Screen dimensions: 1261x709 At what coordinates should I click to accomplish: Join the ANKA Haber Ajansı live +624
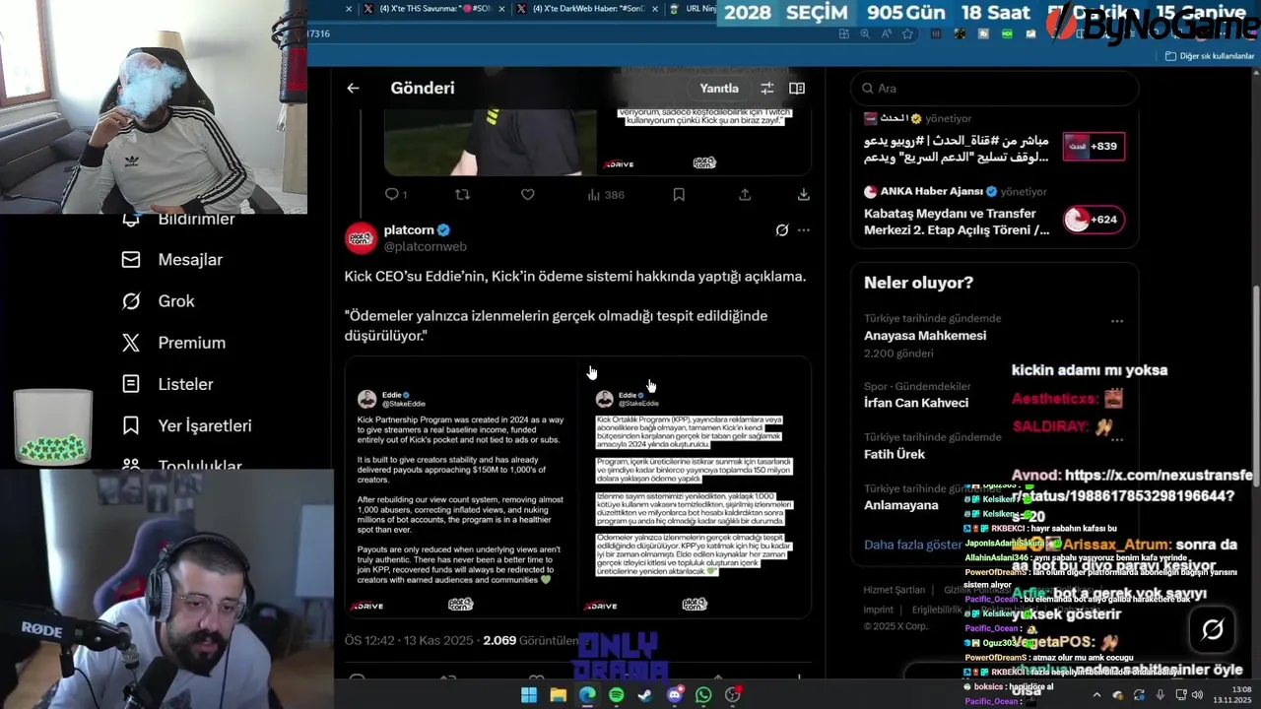(1094, 220)
